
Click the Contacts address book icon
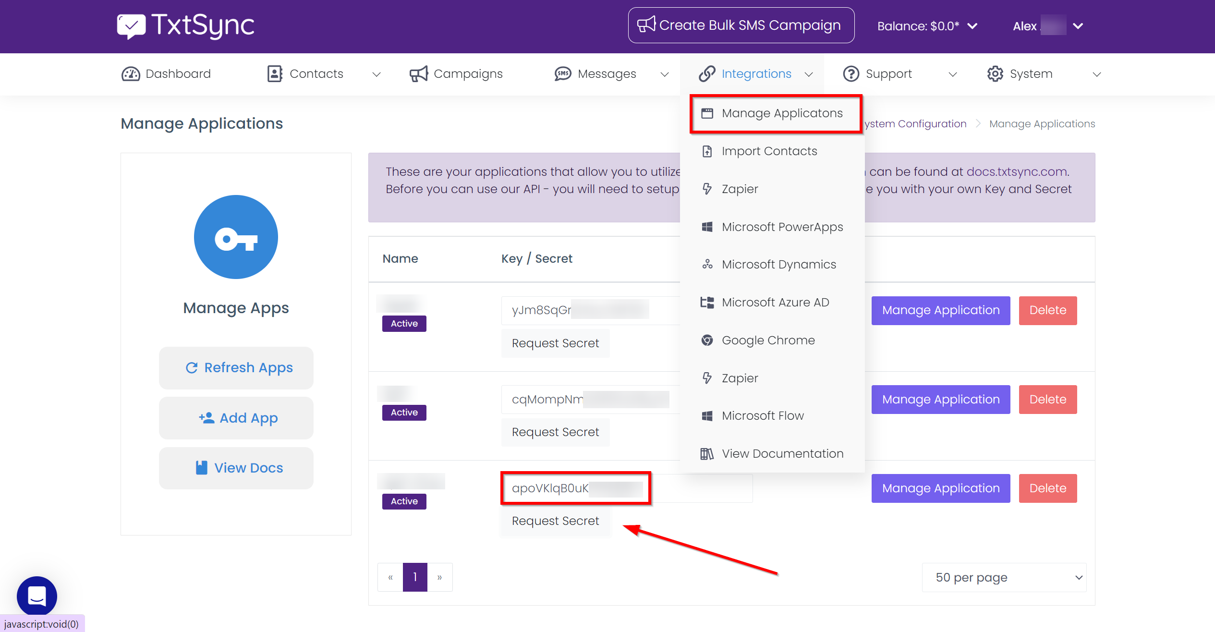tap(275, 74)
